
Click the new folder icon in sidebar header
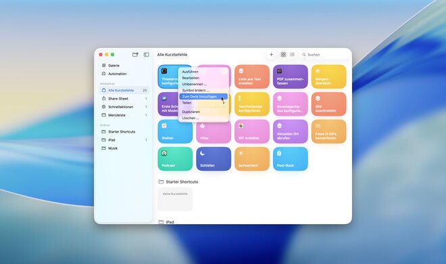135,54
